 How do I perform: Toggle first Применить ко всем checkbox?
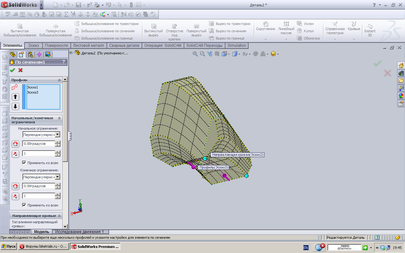coord(24,163)
